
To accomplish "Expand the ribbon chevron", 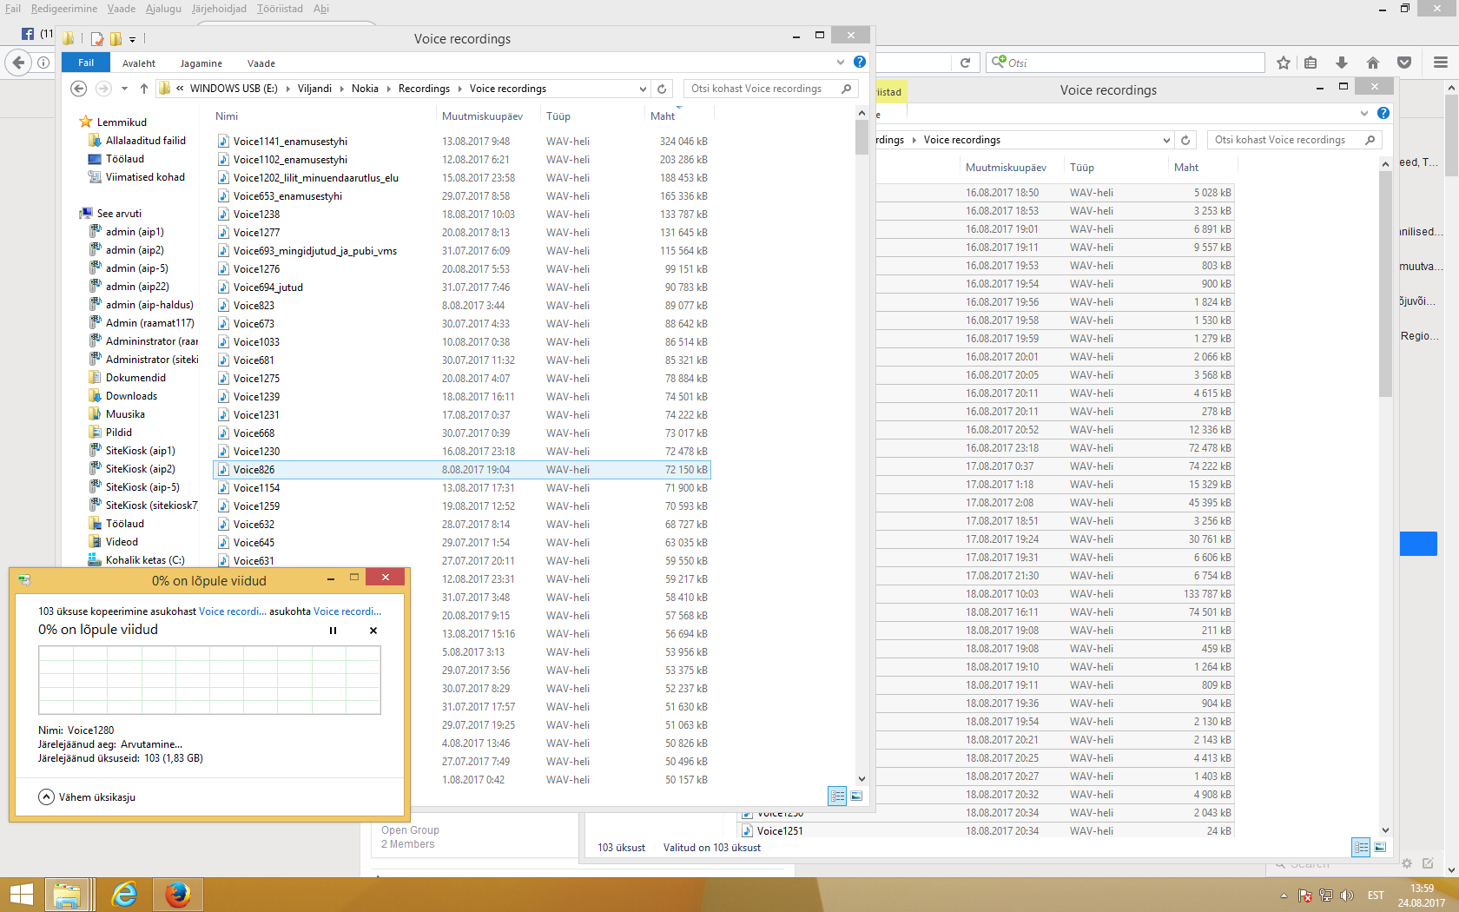I will (840, 63).
